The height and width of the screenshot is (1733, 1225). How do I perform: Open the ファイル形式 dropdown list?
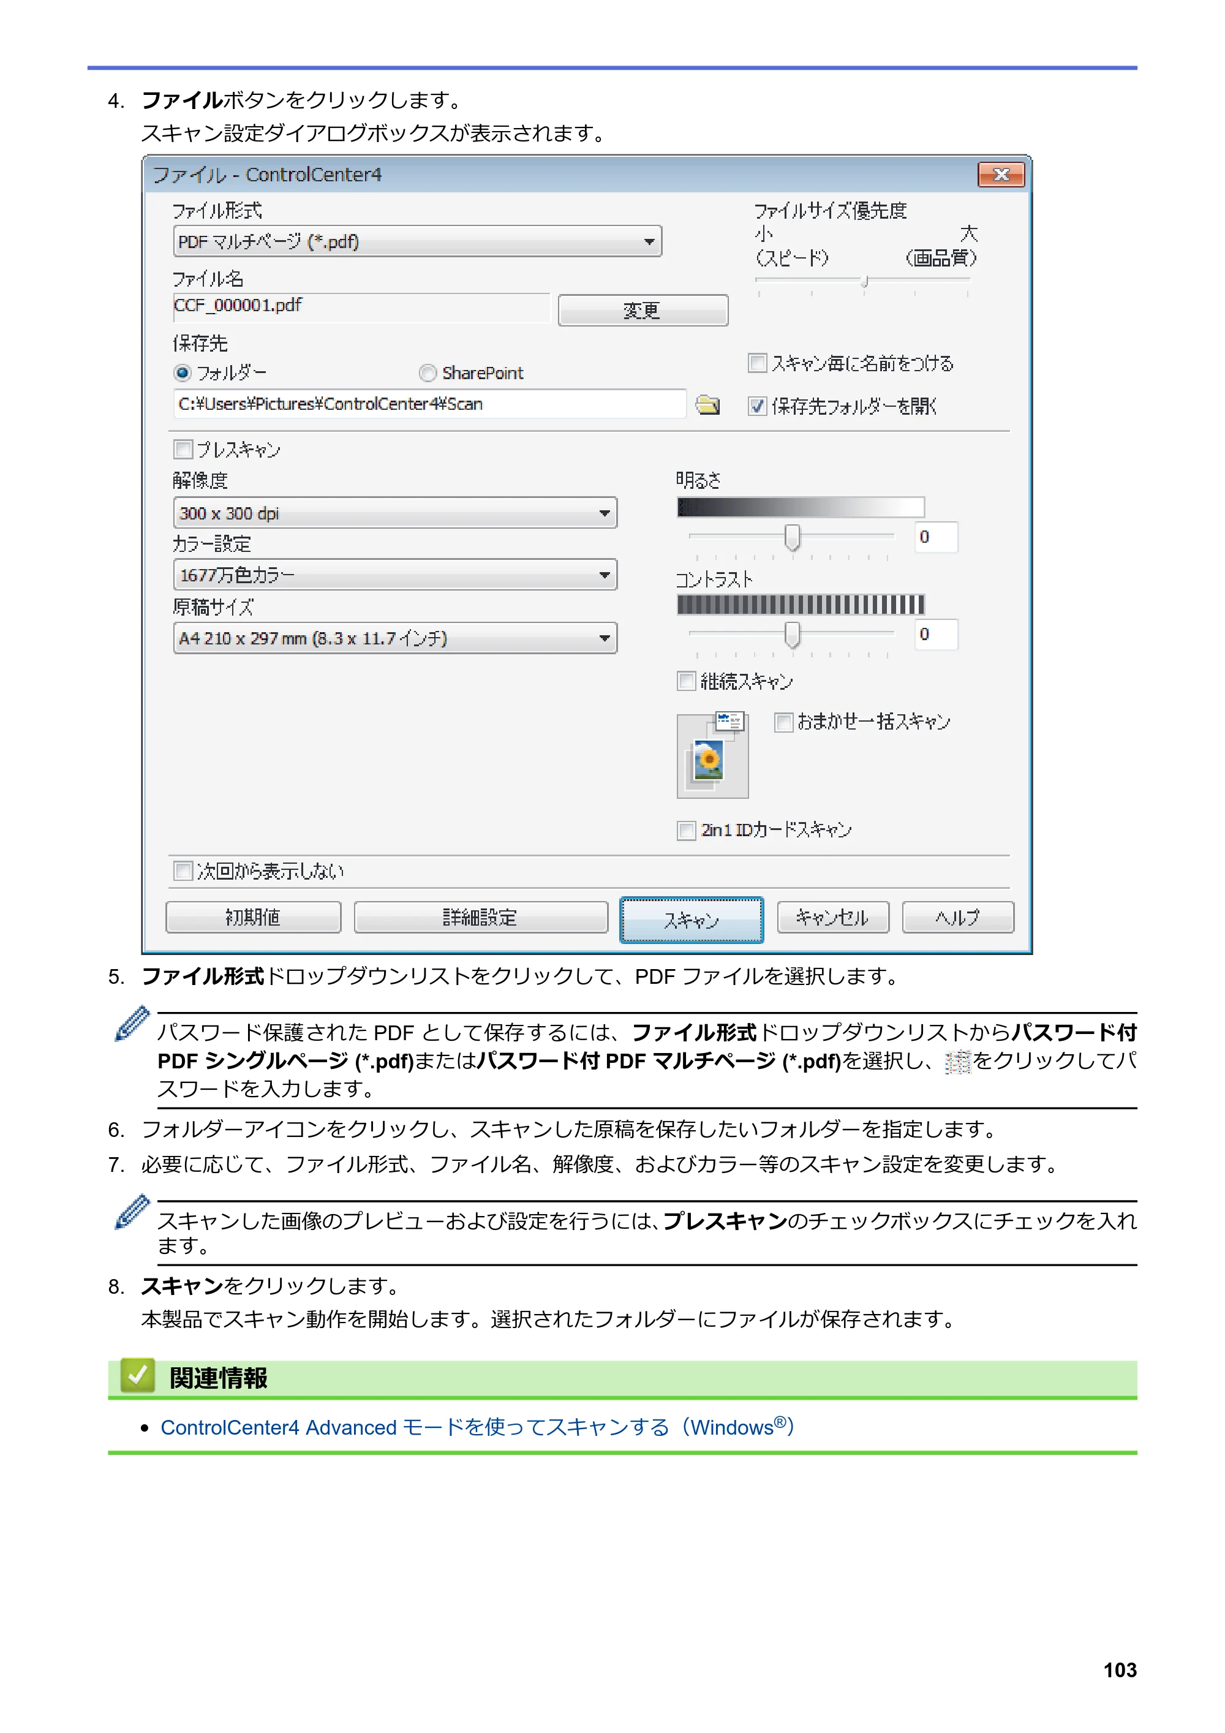pyautogui.click(x=417, y=241)
